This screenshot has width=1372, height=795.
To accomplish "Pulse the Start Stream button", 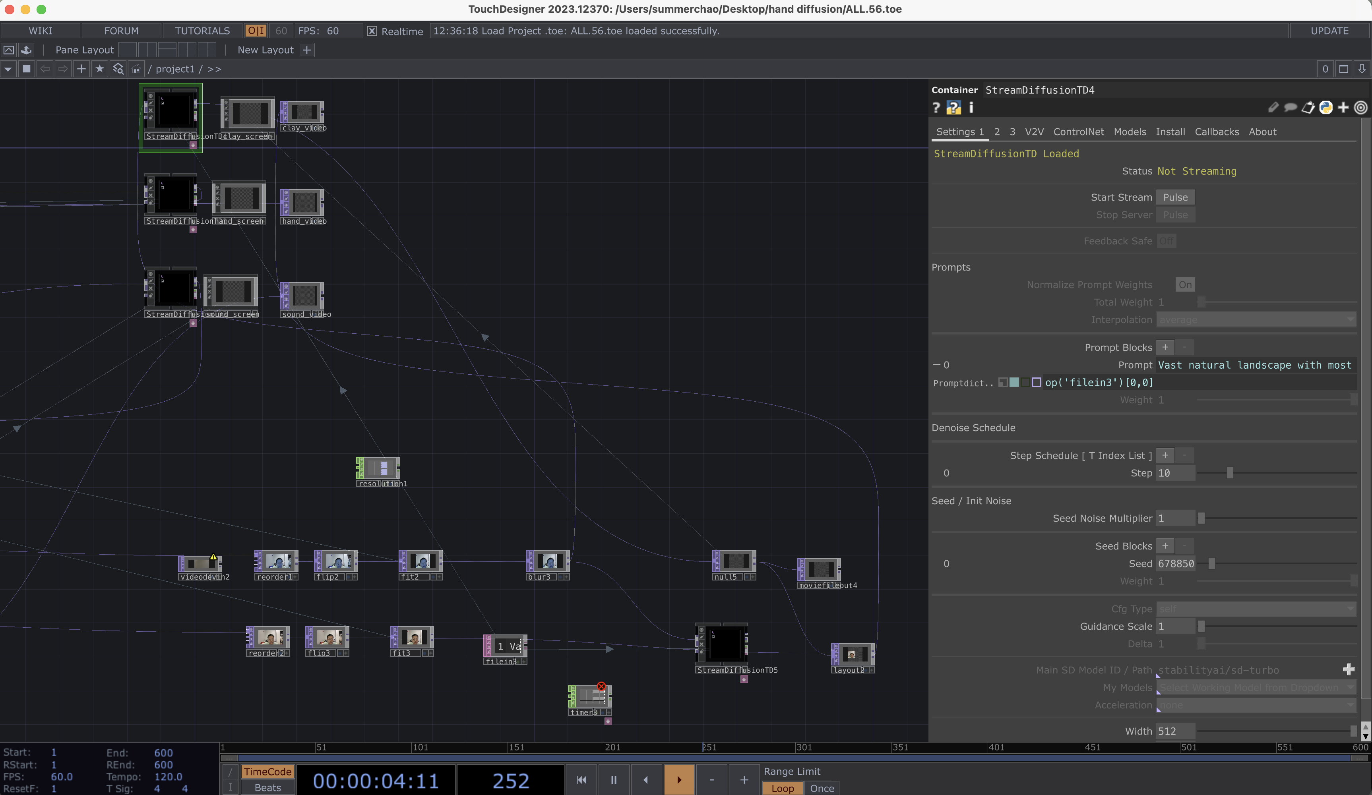I will coord(1175,197).
